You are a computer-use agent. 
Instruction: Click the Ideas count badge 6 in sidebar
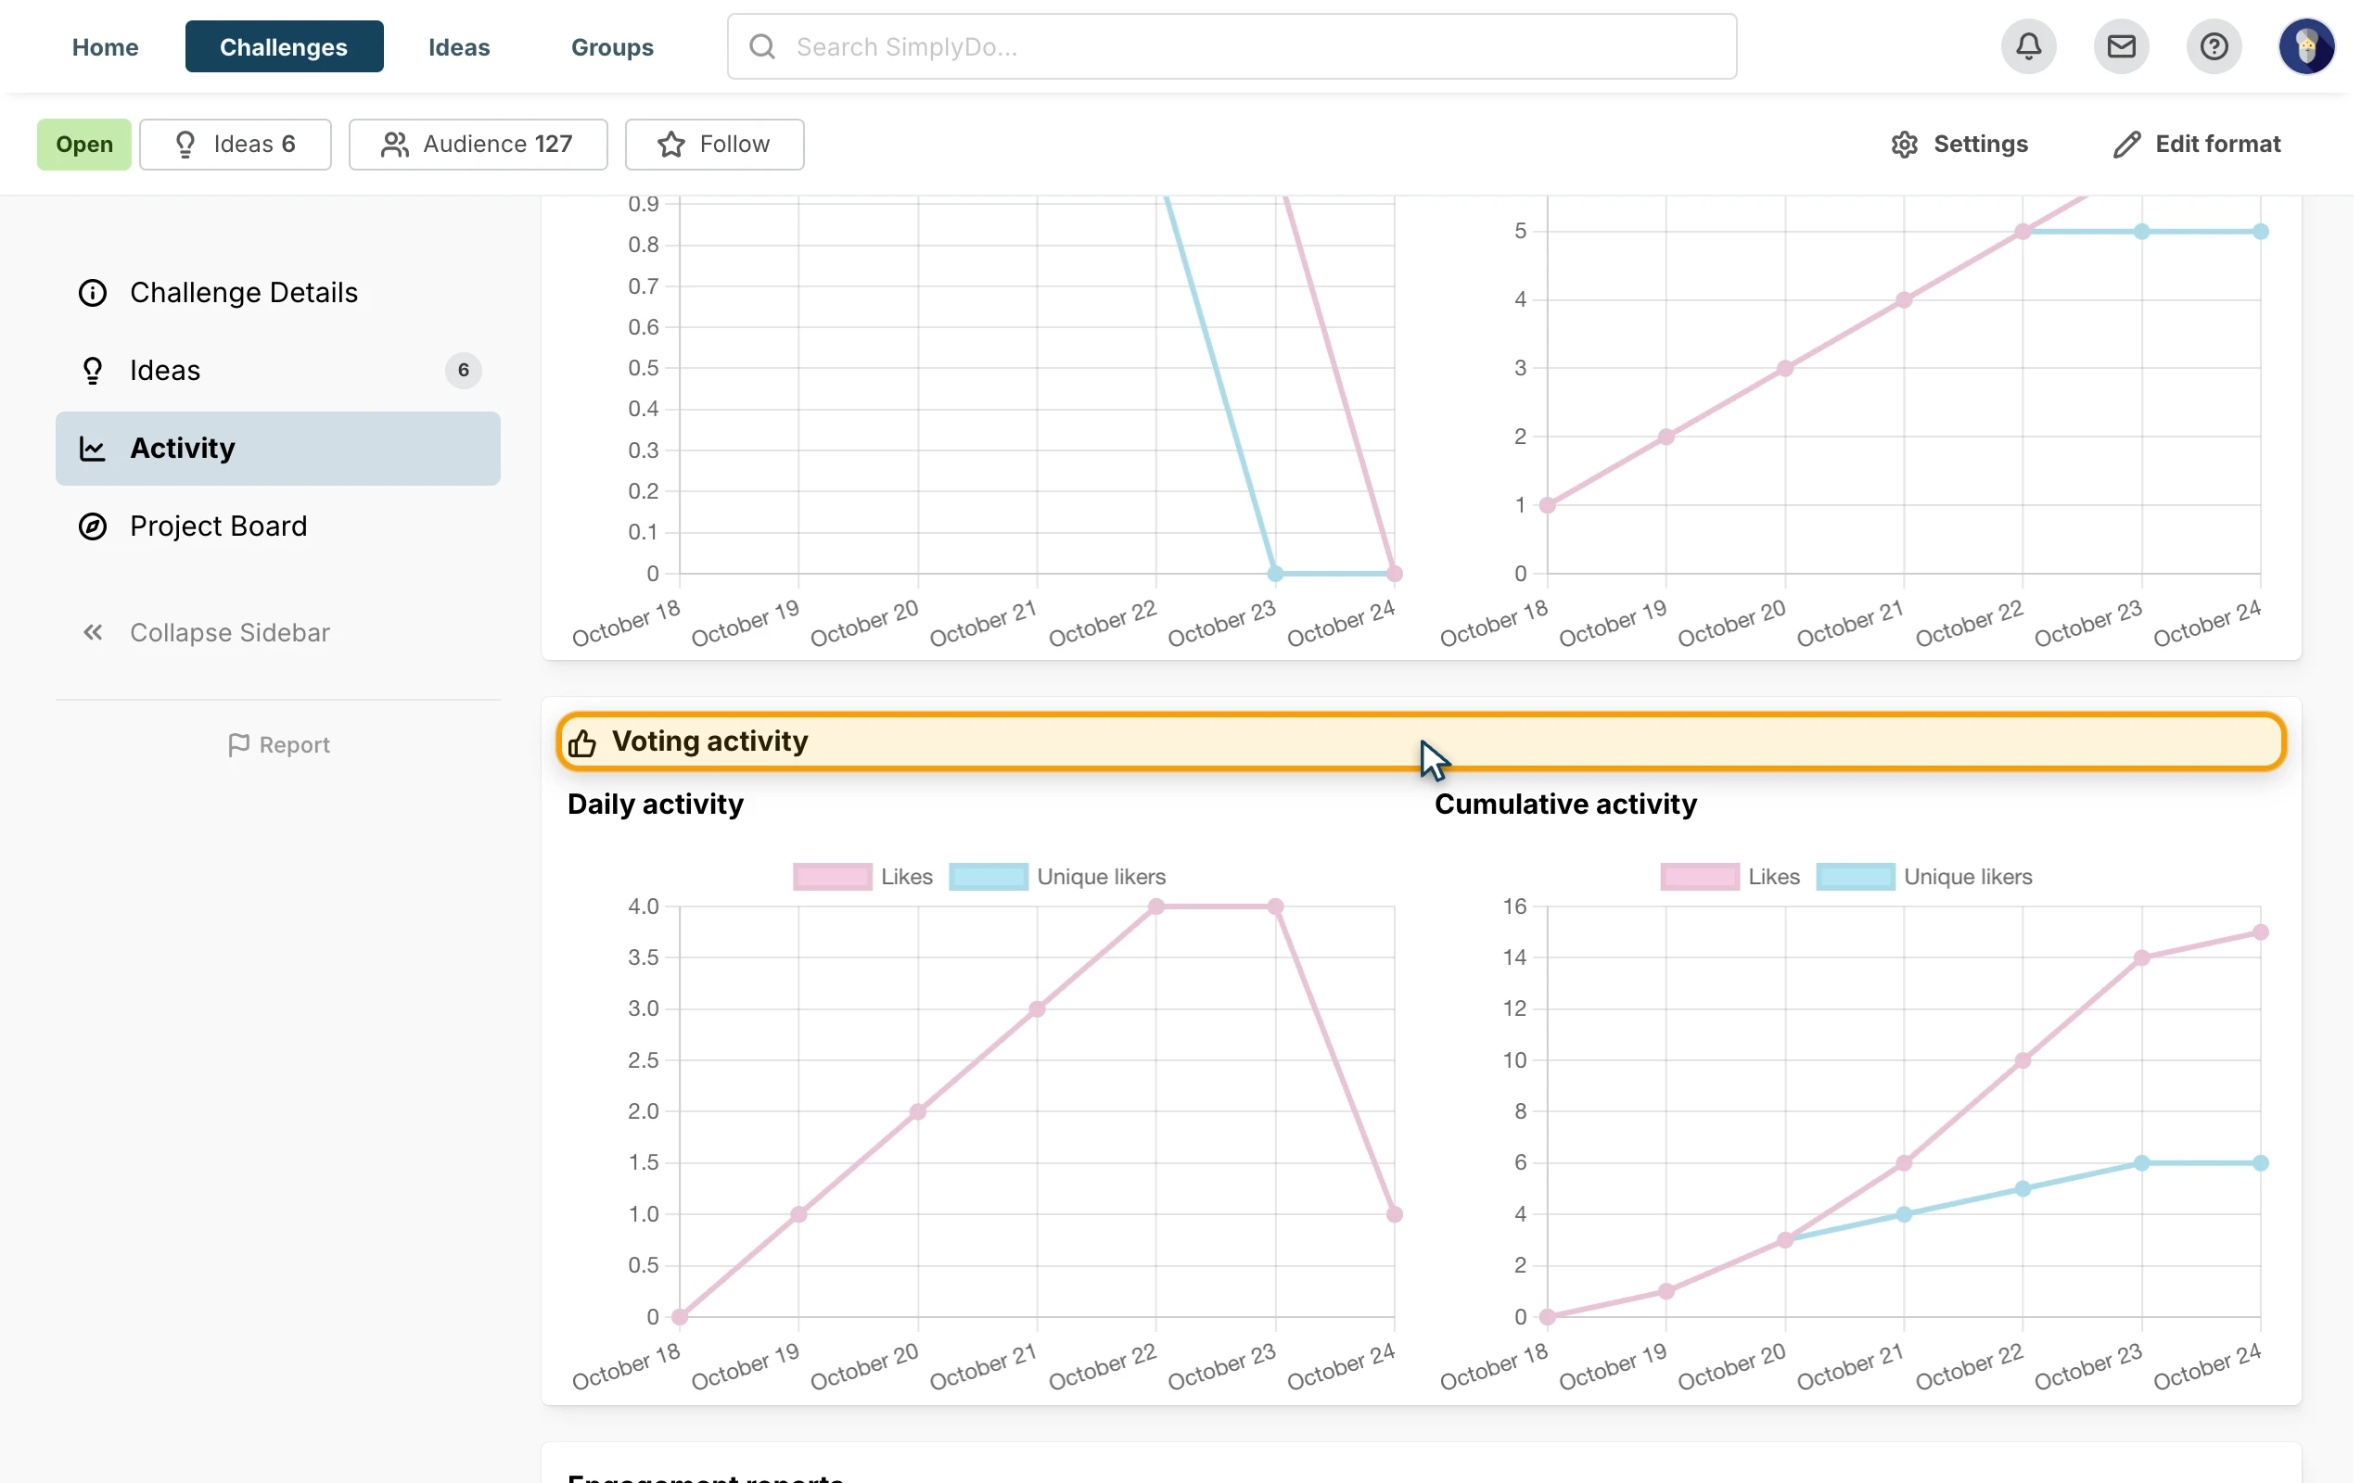tap(463, 370)
